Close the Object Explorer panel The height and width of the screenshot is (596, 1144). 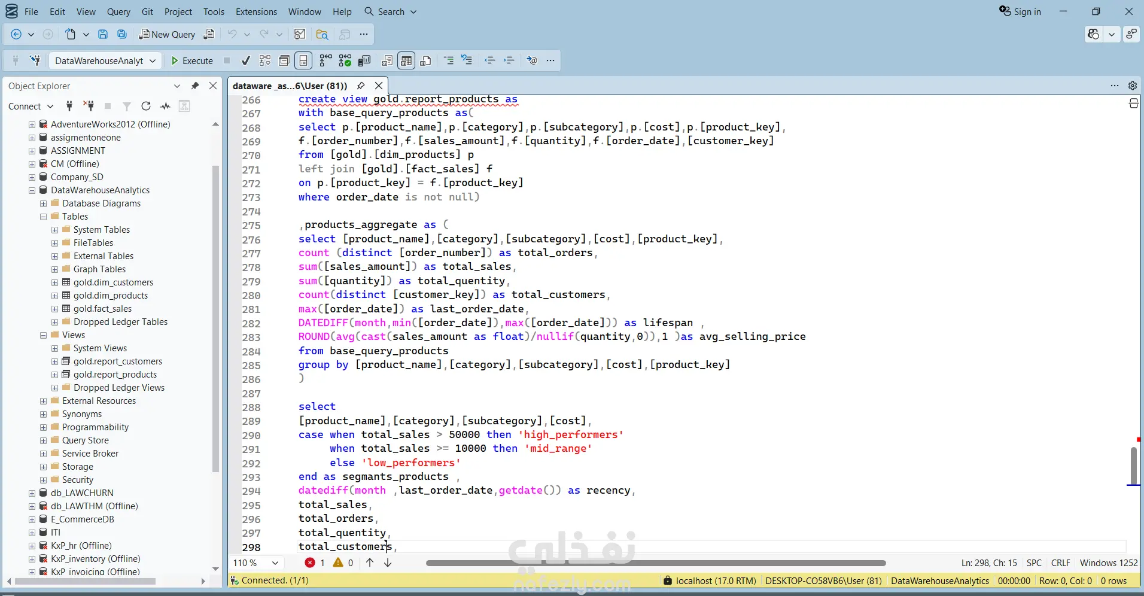(213, 86)
